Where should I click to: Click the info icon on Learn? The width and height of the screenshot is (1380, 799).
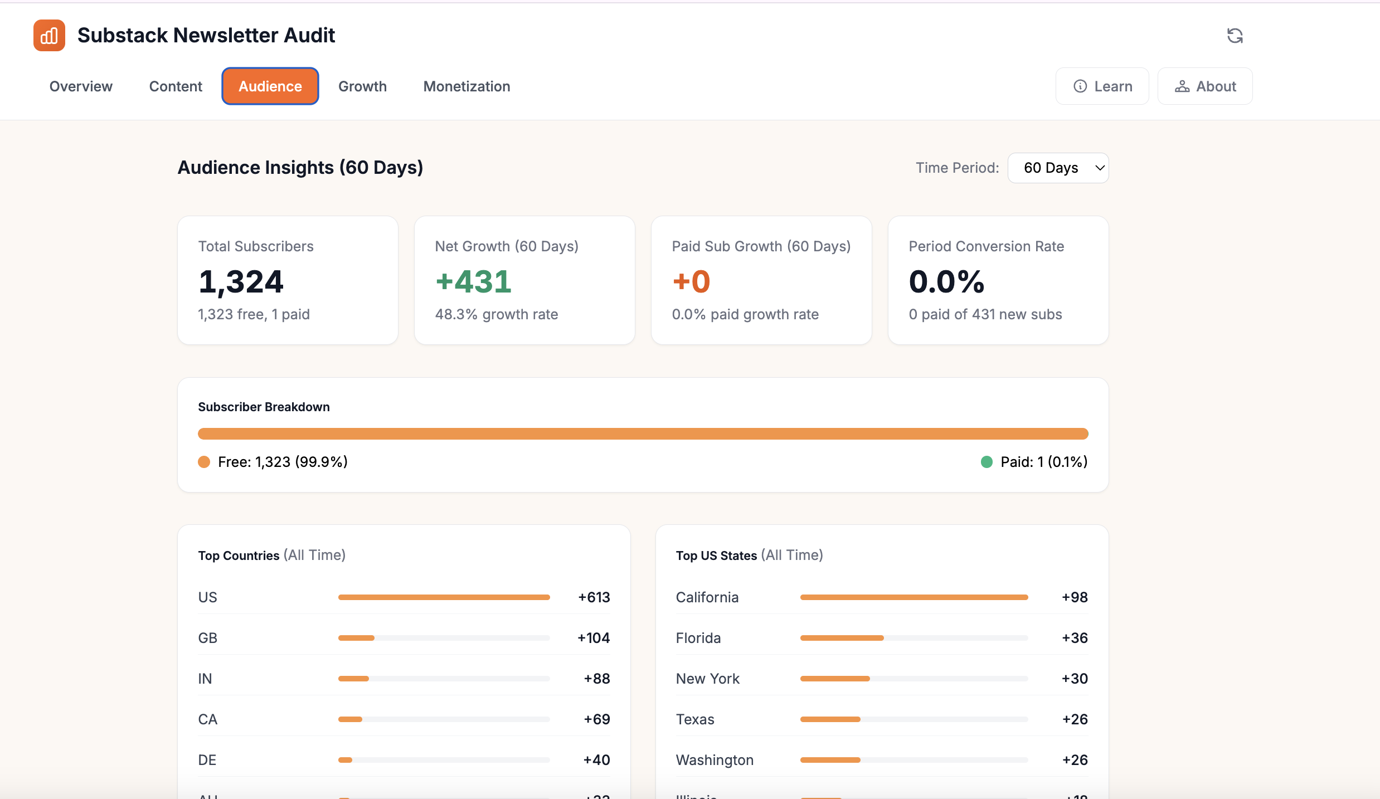click(x=1080, y=86)
